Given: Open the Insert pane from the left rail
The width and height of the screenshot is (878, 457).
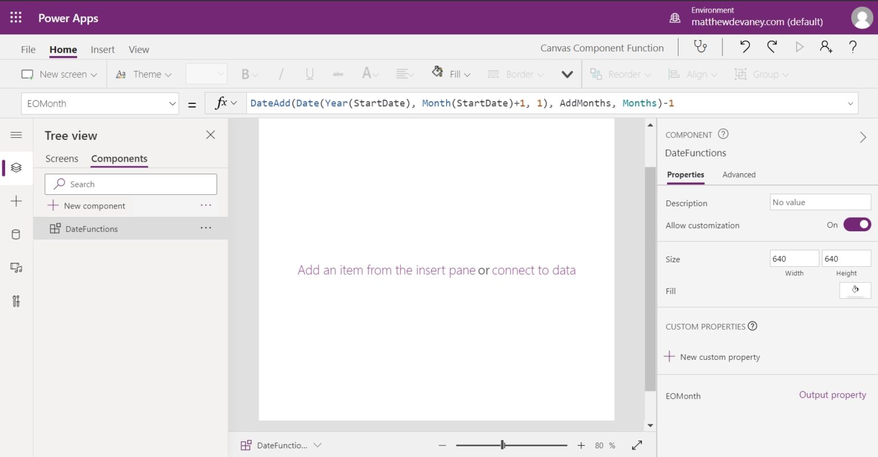Looking at the screenshot, I should pyautogui.click(x=16, y=201).
